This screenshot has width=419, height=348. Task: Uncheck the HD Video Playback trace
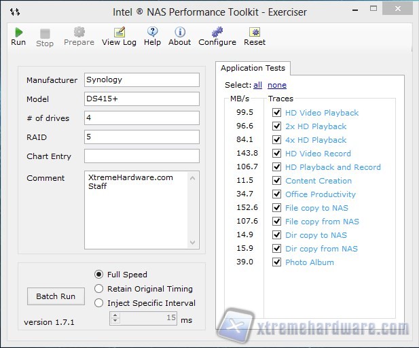pyautogui.click(x=276, y=113)
